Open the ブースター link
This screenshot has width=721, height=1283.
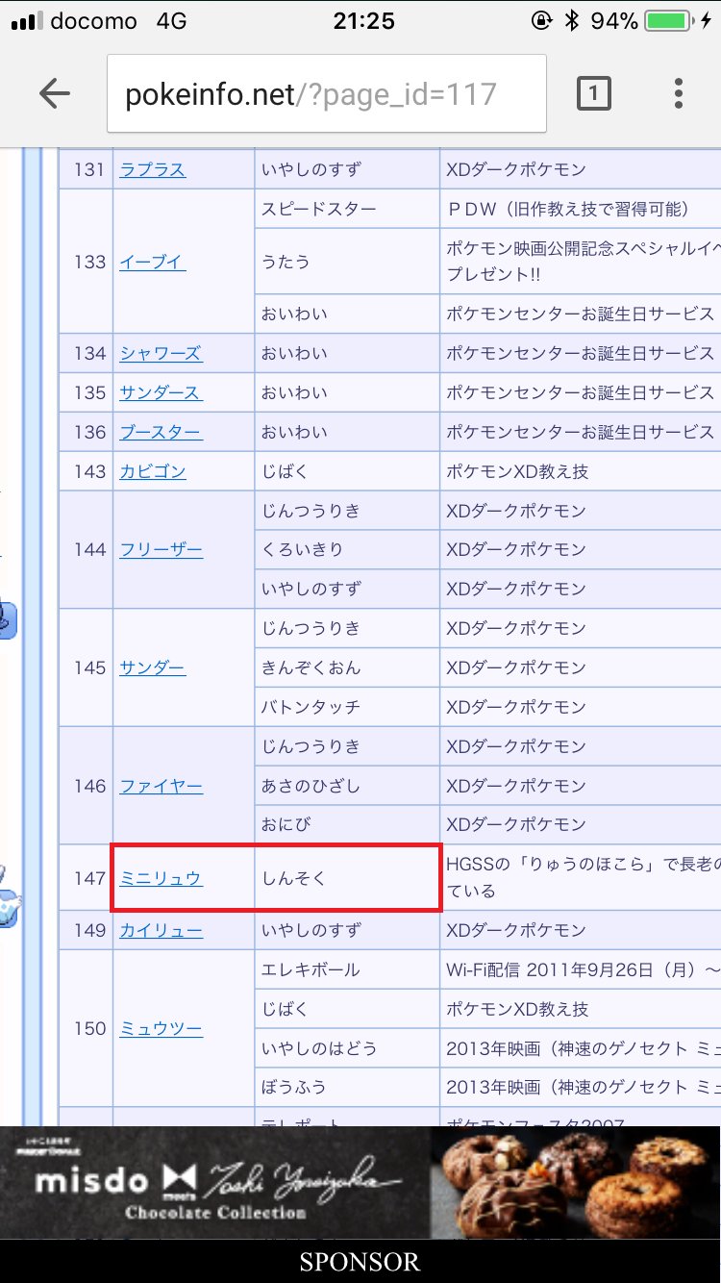click(x=161, y=432)
